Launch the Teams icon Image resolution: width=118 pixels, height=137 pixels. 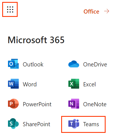coord(74,124)
